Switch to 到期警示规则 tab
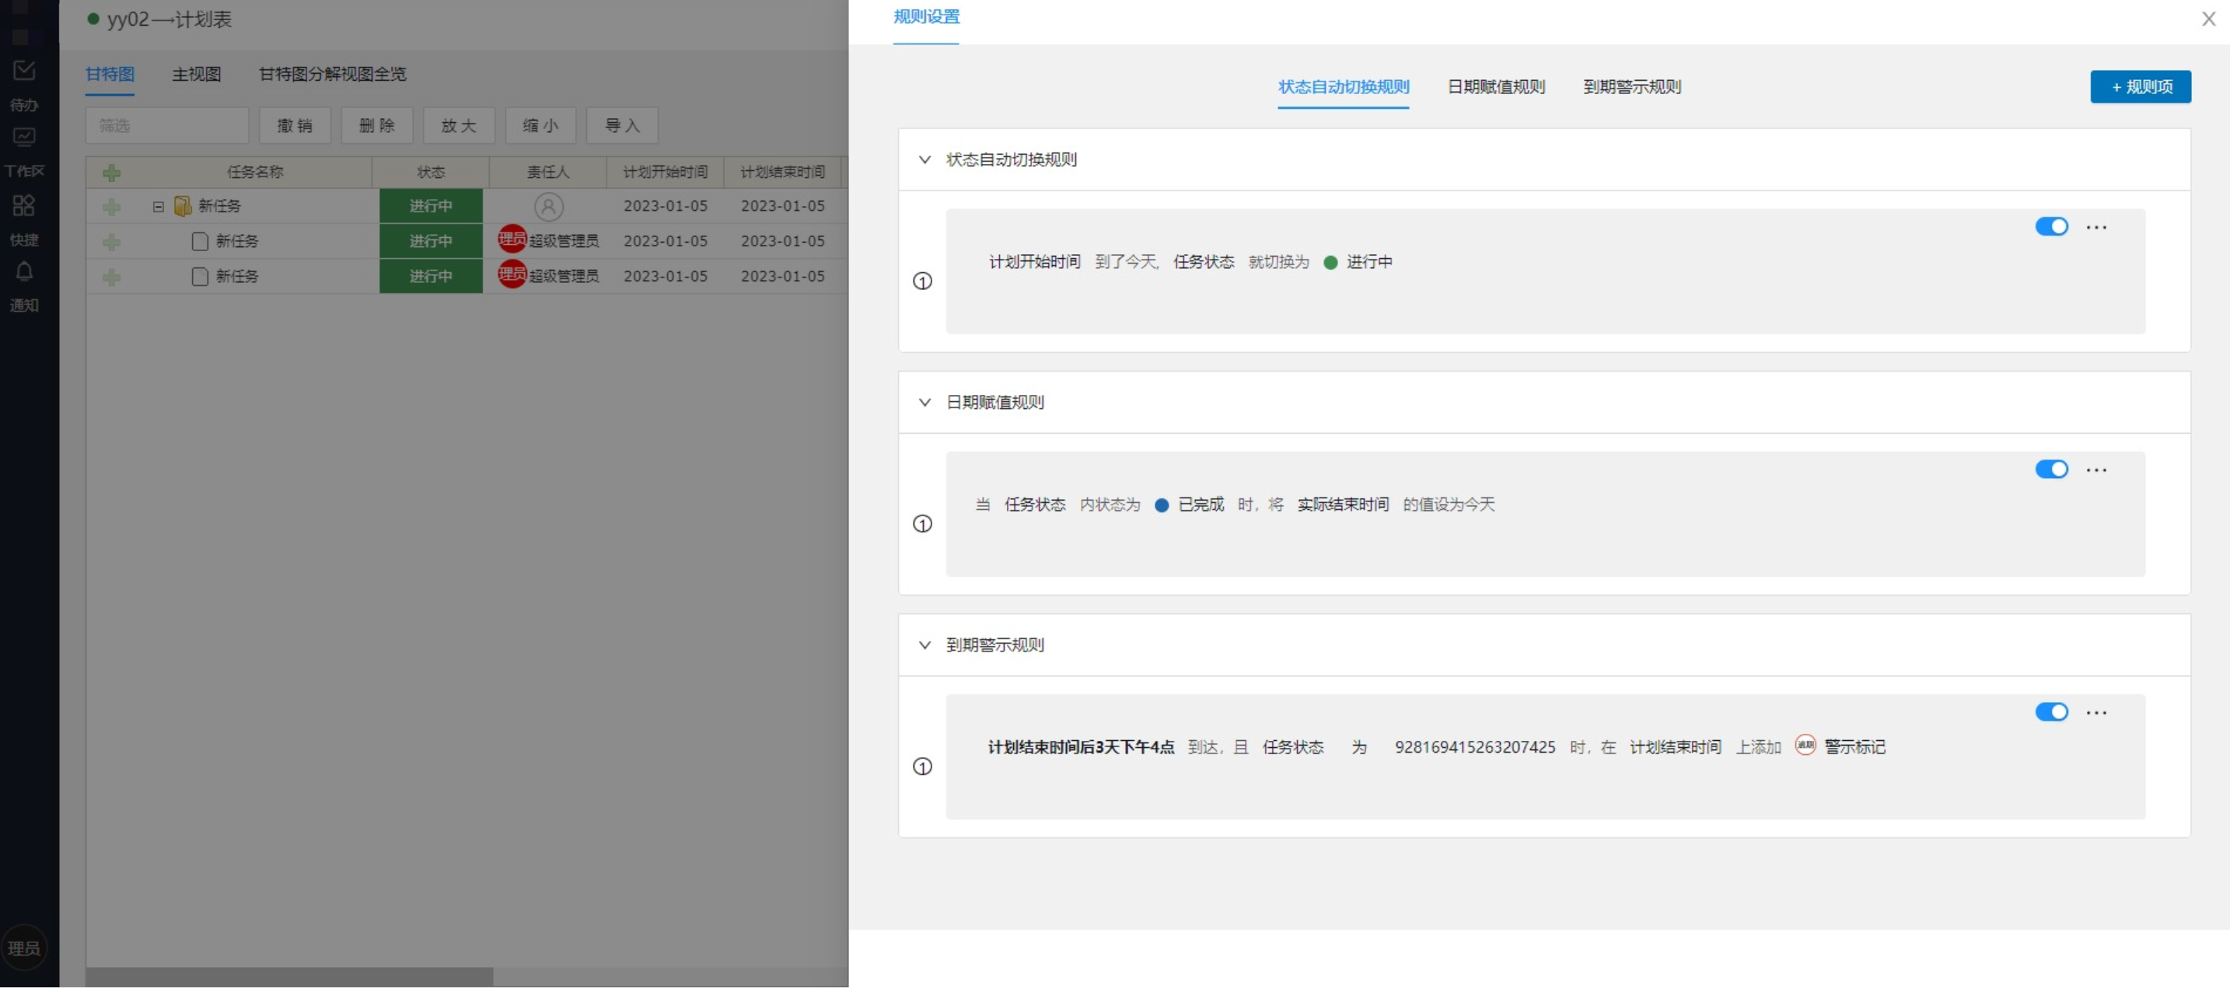 [1632, 87]
